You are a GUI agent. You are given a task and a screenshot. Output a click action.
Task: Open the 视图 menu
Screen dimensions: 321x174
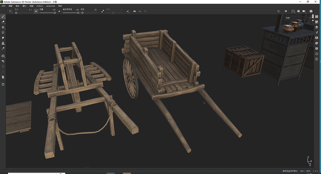point(31,6)
